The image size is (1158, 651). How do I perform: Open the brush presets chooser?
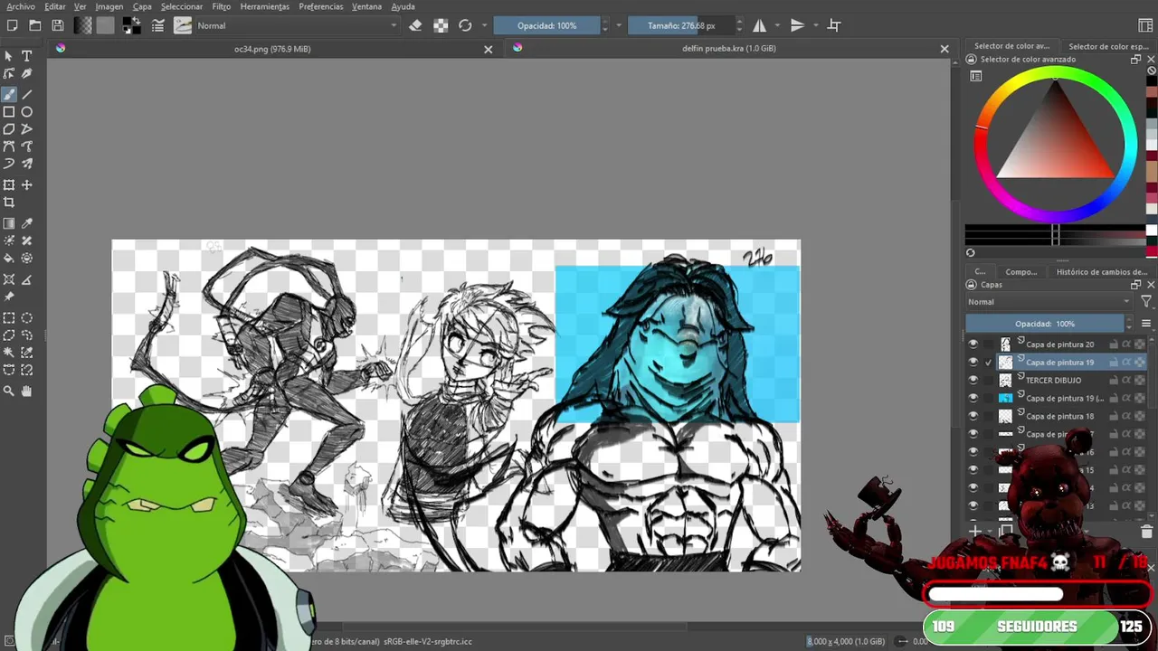click(183, 25)
